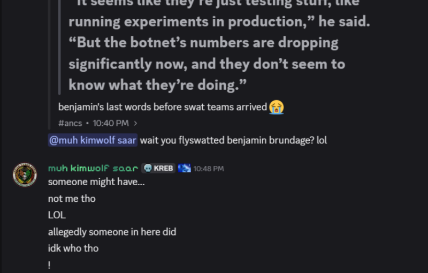Image resolution: width=428 pixels, height=273 pixels.
Task: Click the skull icon in KREB tag
Action: [x=148, y=168]
